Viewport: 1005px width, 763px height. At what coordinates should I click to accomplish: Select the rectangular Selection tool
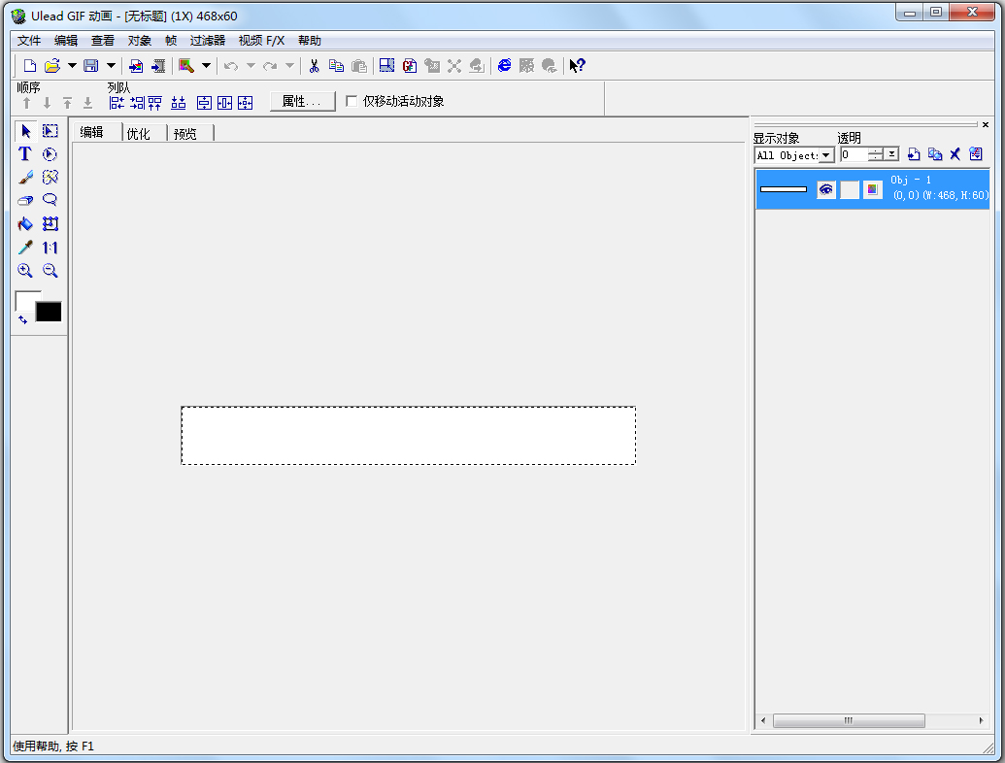pyautogui.click(x=50, y=131)
